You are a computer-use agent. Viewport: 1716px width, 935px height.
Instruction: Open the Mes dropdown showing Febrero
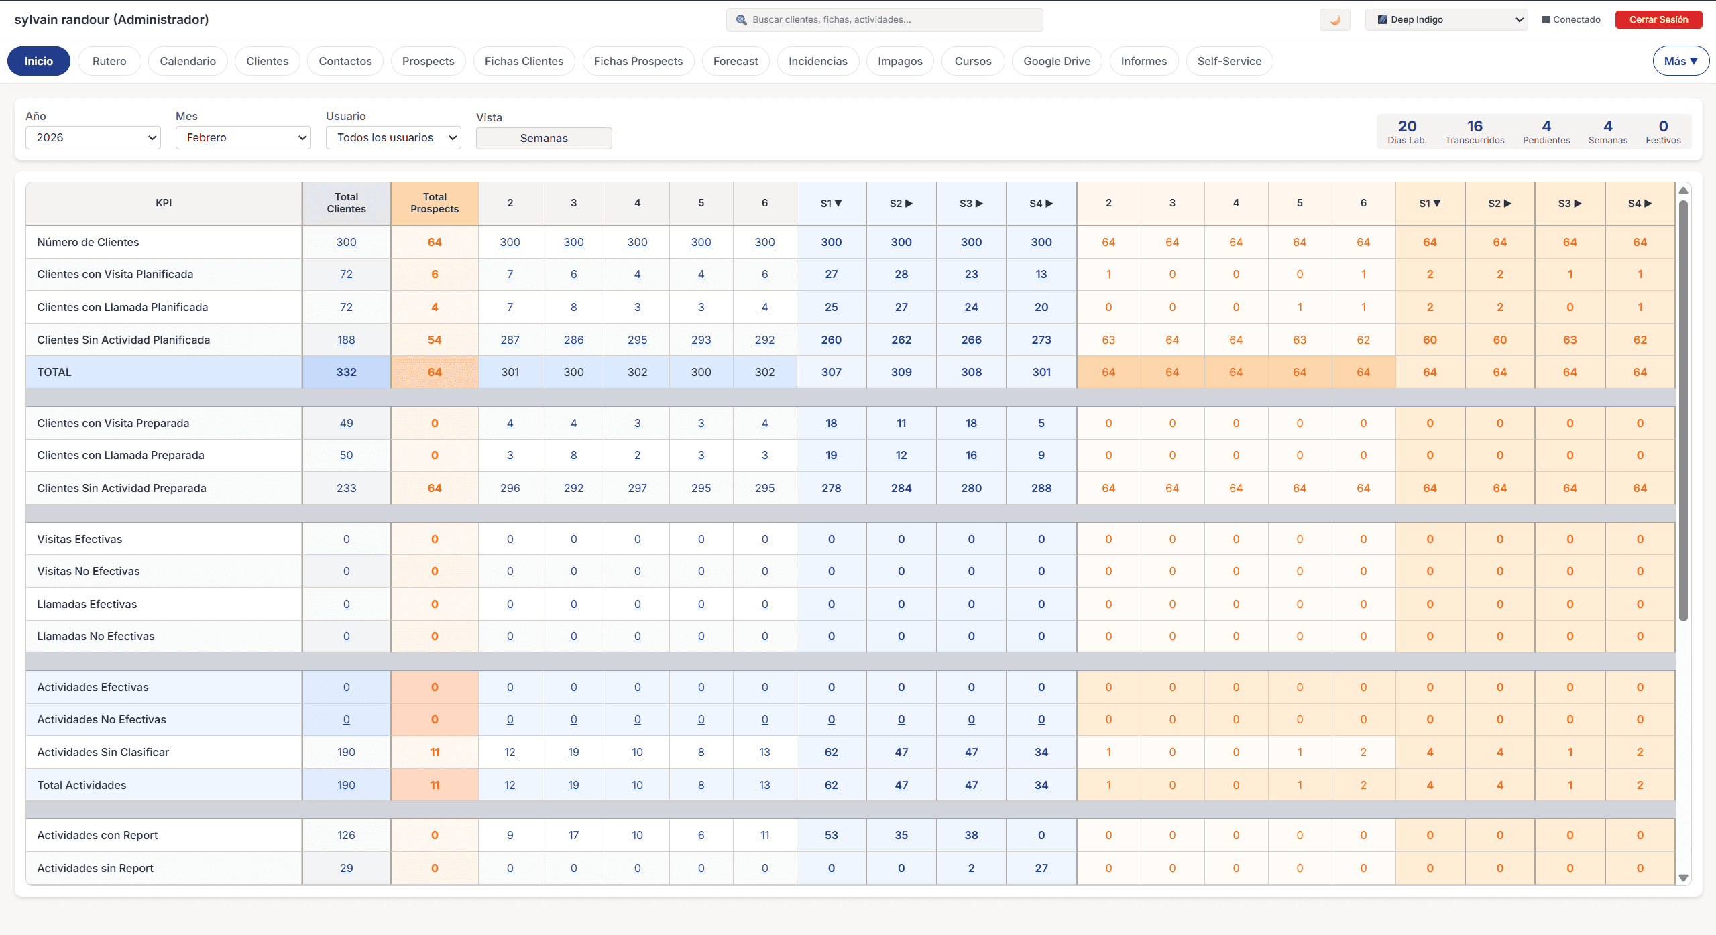pyautogui.click(x=243, y=137)
